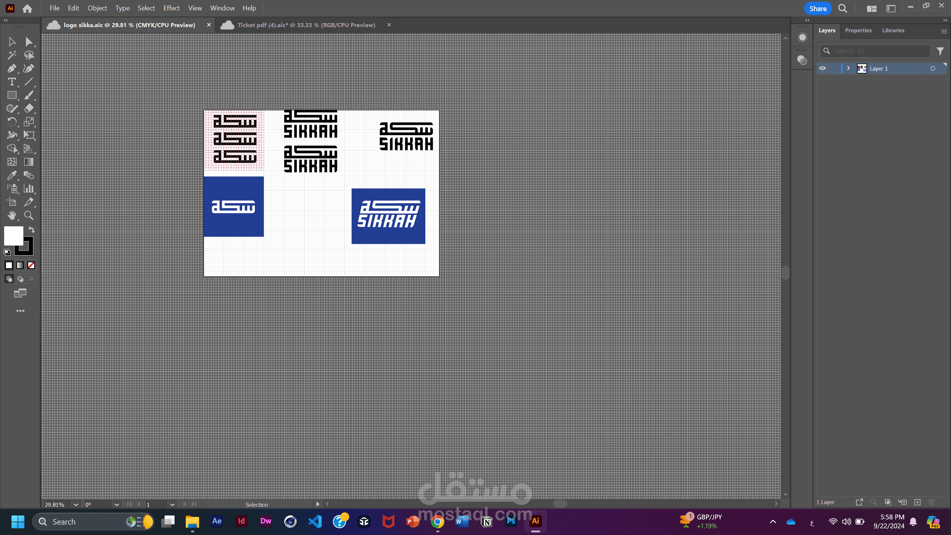Click the Share button

tap(818, 9)
